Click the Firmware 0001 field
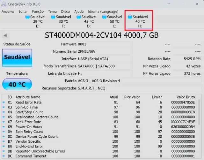 [105, 44]
